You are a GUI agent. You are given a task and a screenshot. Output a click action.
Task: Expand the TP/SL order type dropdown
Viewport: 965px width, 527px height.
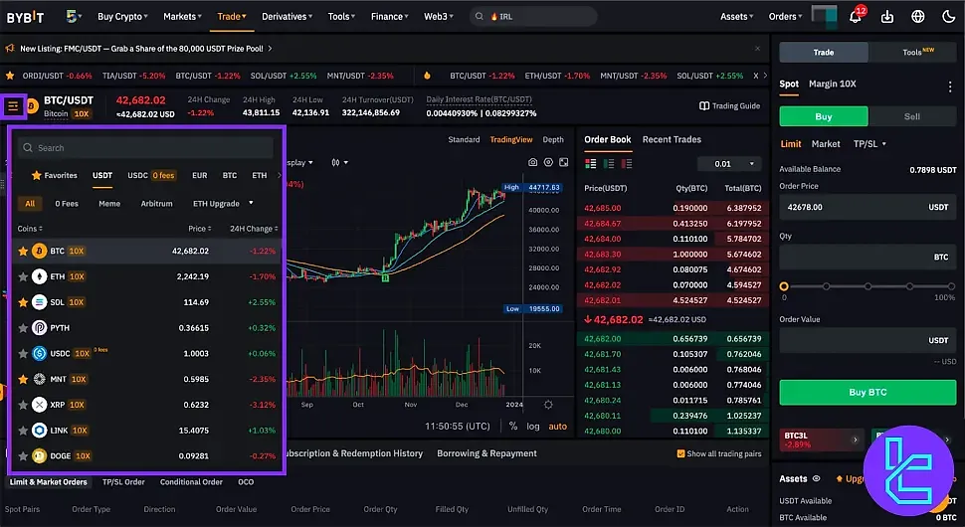coord(869,144)
